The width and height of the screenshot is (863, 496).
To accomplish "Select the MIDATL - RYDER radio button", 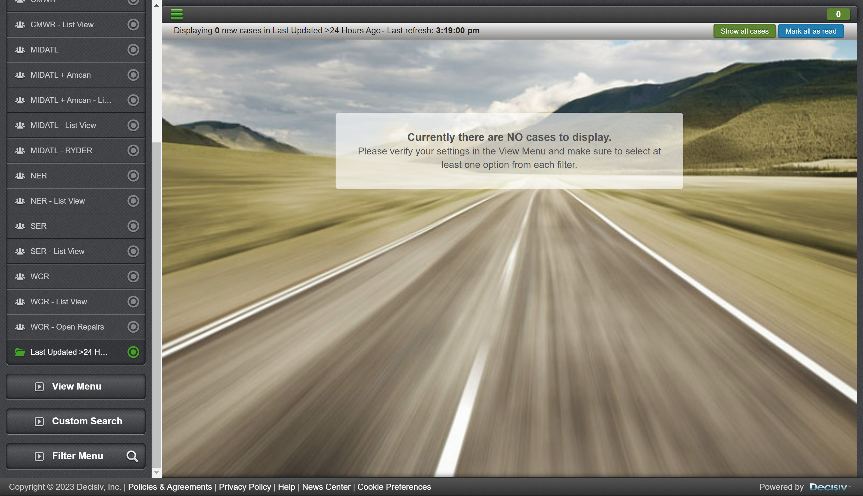I will (x=133, y=151).
